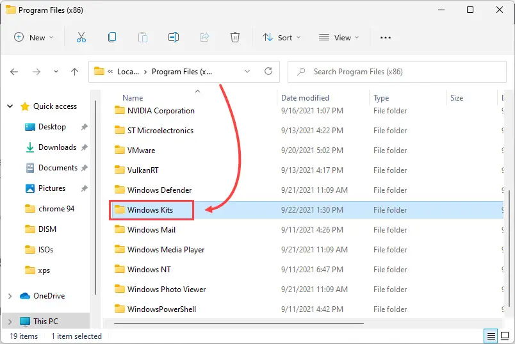Image resolution: width=515 pixels, height=344 pixels.
Task: Sort by Date modified column header
Action: [x=305, y=98]
